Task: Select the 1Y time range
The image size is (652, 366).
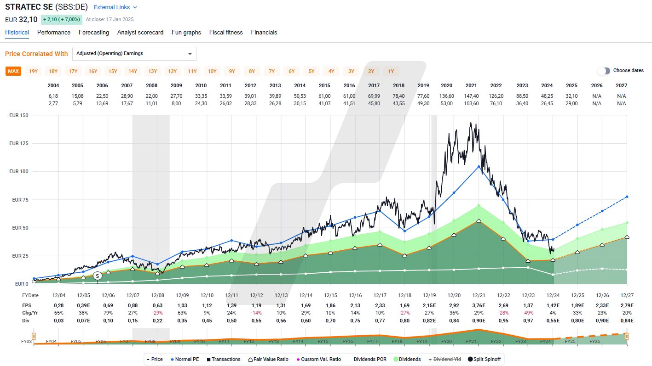Action: pyautogui.click(x=391, y=71)
